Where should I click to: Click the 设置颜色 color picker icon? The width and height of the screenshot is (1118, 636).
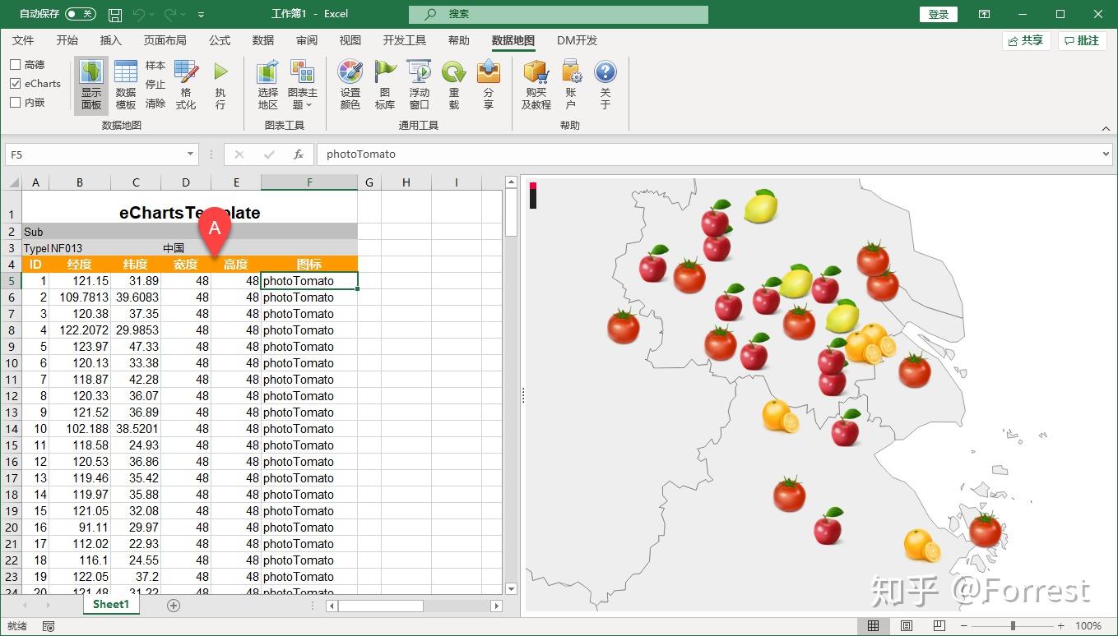tap(350, 82)
